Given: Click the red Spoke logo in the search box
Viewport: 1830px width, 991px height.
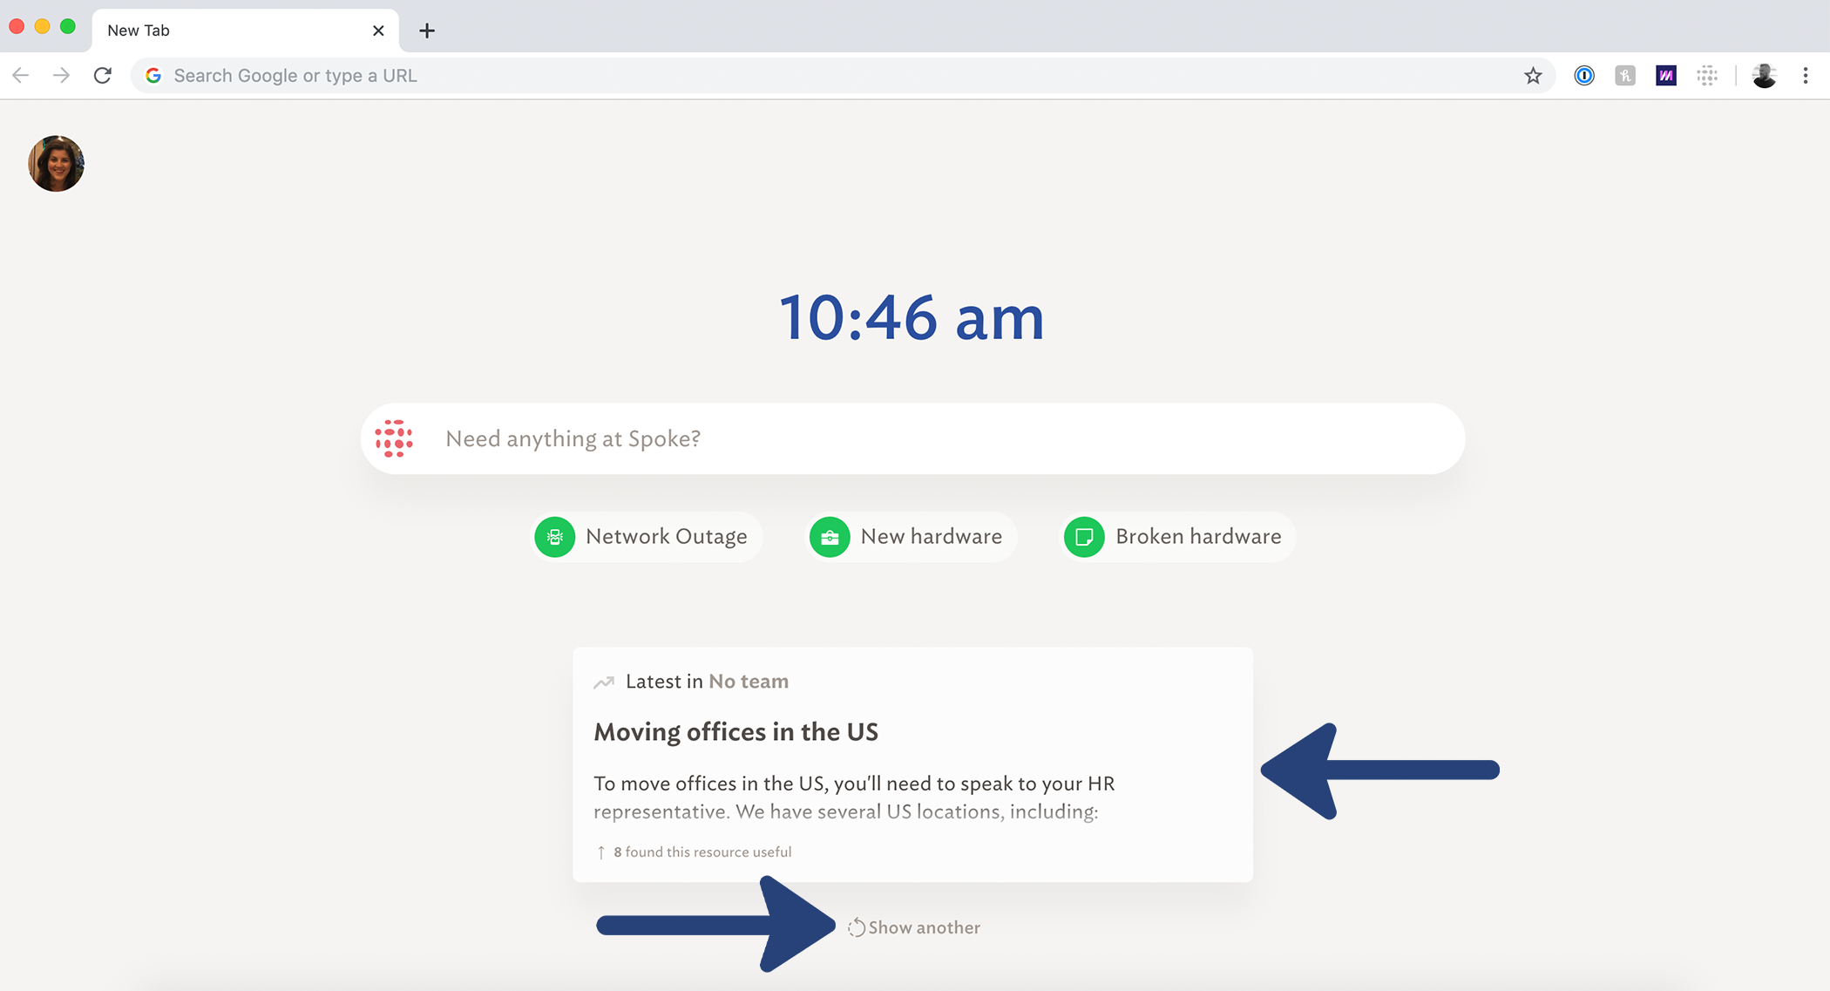Looking at the screenshot, I should click(394, 438).
